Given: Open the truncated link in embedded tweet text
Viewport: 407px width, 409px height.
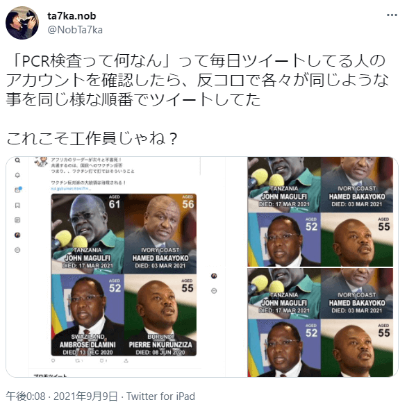Looking at the screenshot, I should (71, 189).
